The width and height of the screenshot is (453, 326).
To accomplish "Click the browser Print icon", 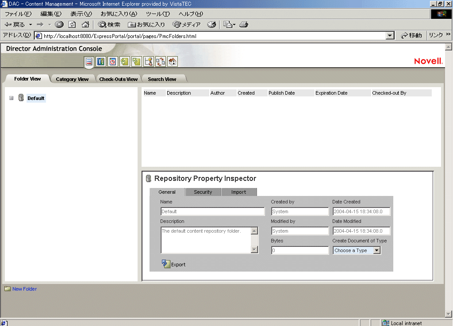I will click(244, 24).
